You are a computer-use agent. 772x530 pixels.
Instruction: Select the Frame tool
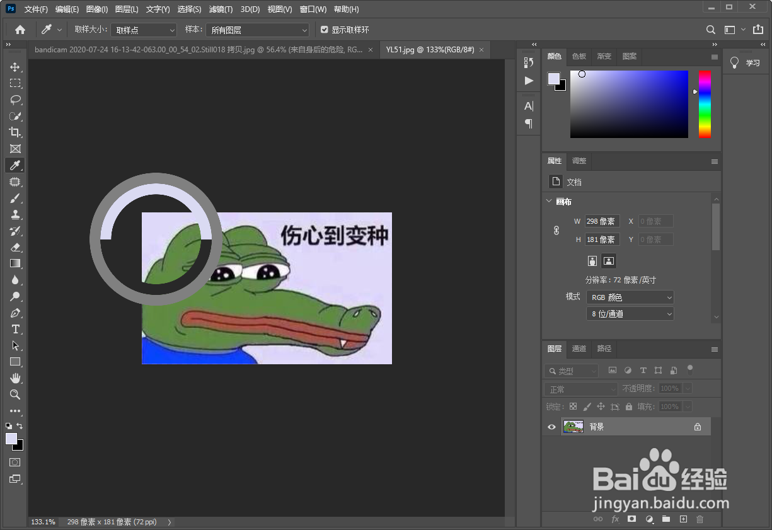click(x=15, y=149)
